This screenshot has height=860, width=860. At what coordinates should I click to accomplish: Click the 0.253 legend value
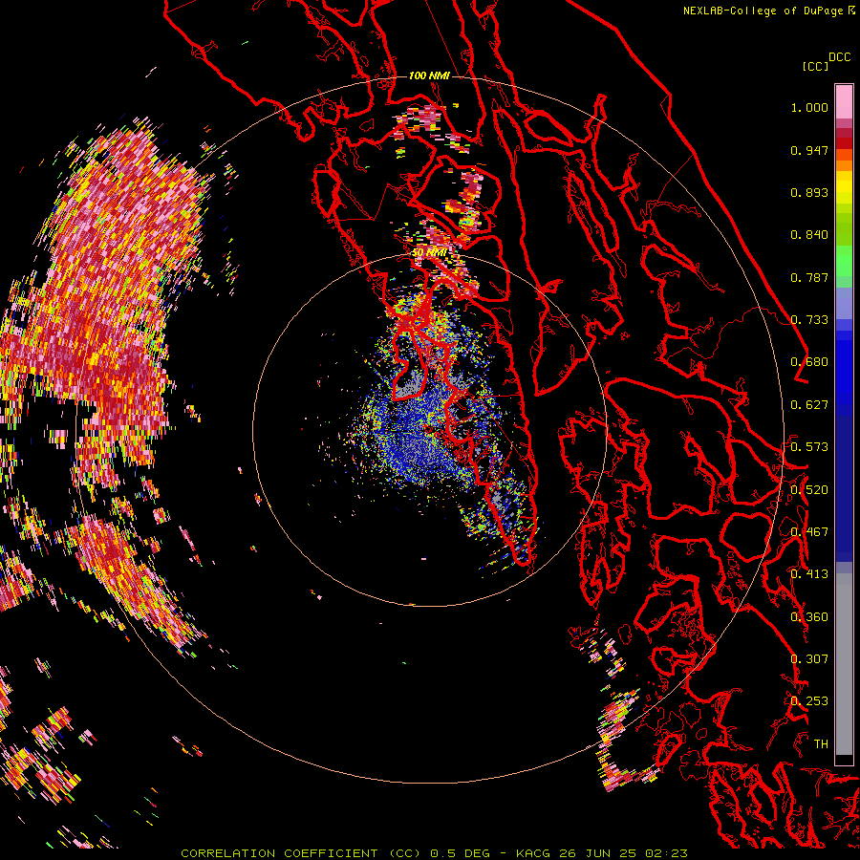click(809, 701)
